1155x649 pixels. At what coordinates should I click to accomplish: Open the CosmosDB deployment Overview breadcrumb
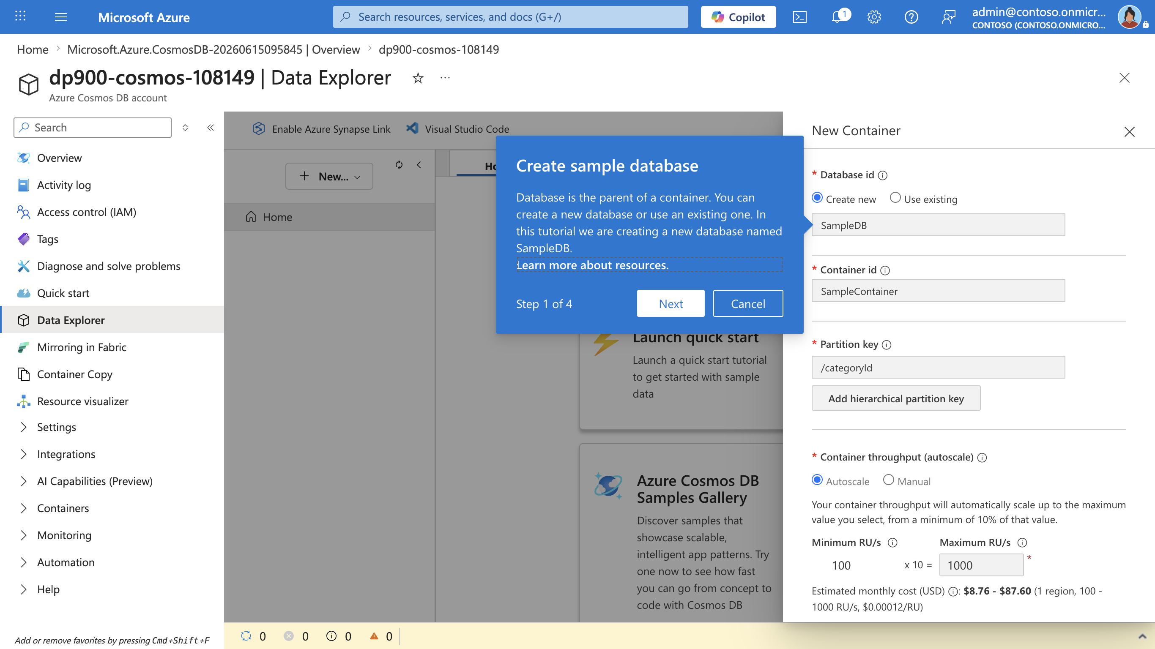click(213, 49)
